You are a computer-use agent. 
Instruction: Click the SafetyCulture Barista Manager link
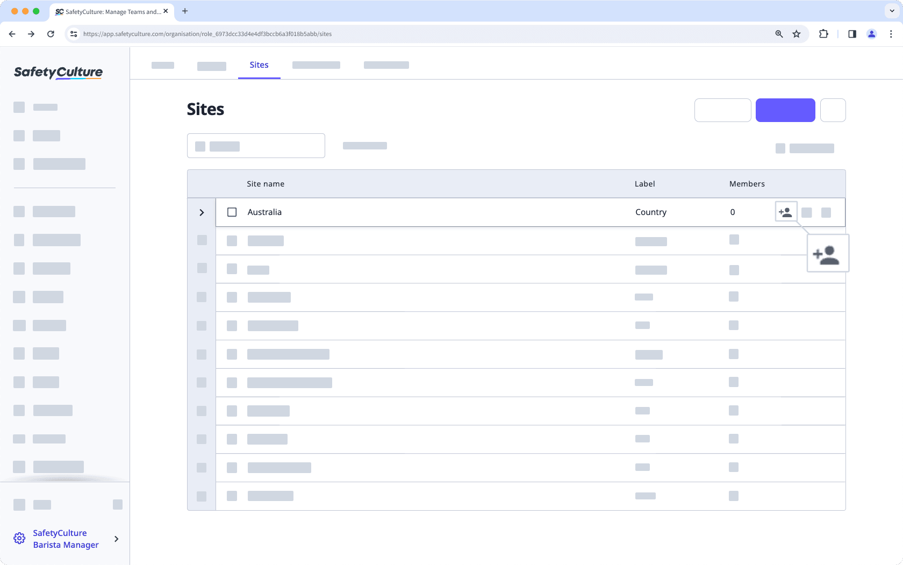pyautogui.click(x=66, y=538)
